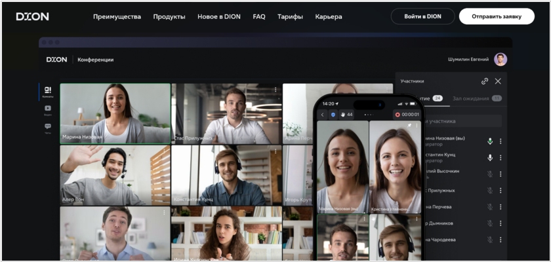Click the Участники panel heading
The image size is (551, 262).
pos(412,81)
